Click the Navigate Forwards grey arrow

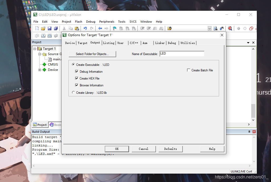tap(106, 28)
